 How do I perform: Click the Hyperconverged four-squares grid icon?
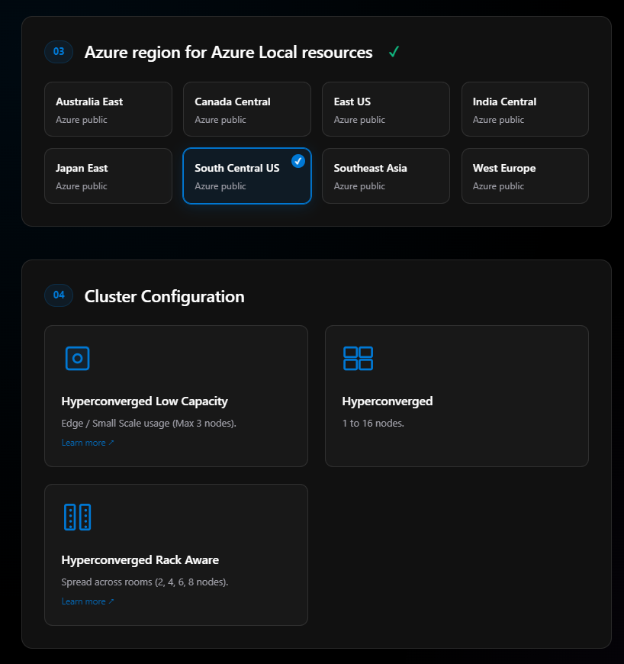(x=358, y=358)
